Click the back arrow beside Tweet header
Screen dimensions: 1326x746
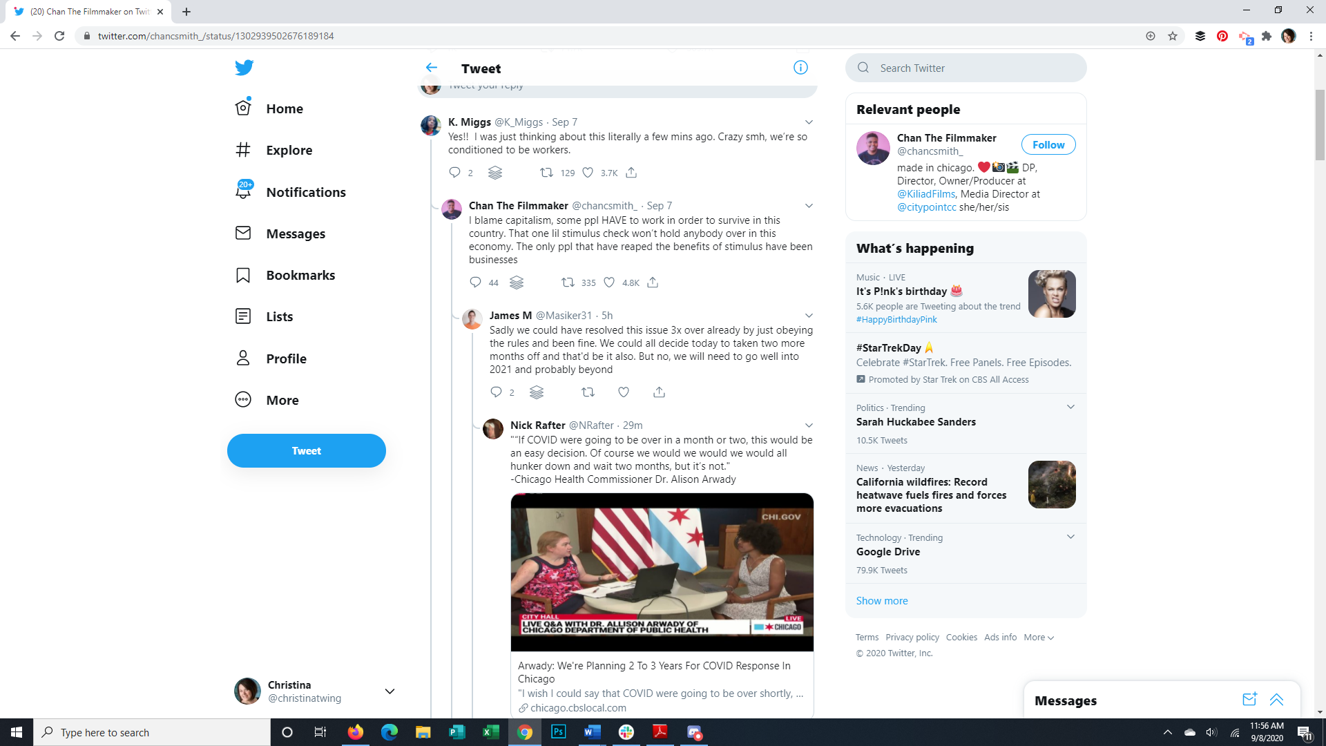pos(432,68)
